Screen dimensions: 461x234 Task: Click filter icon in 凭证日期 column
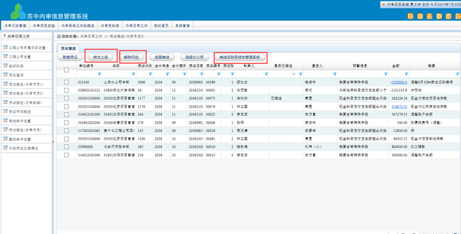[202, 75]
